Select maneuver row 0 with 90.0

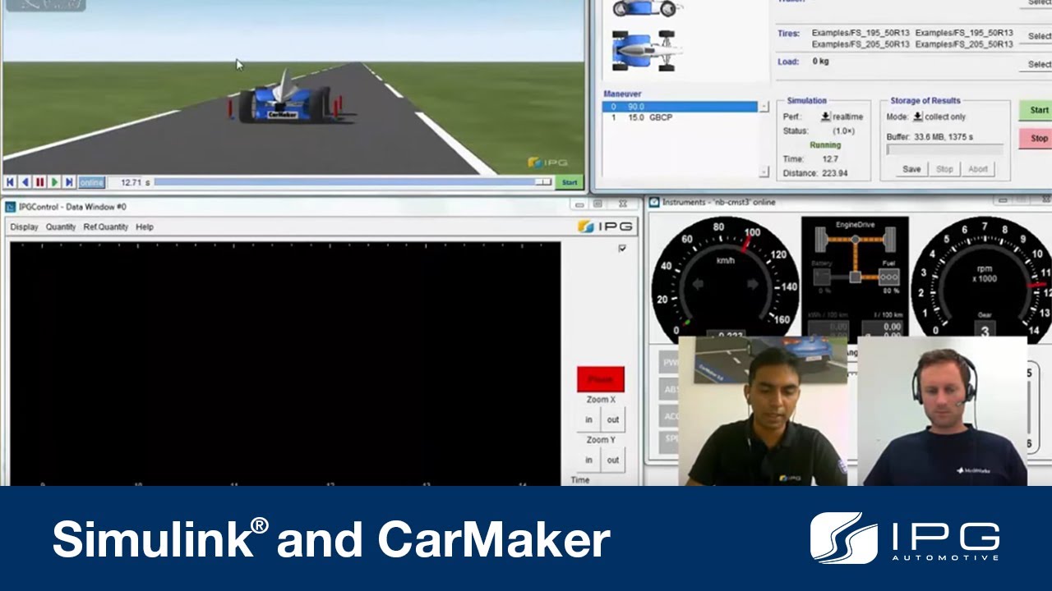679,107
